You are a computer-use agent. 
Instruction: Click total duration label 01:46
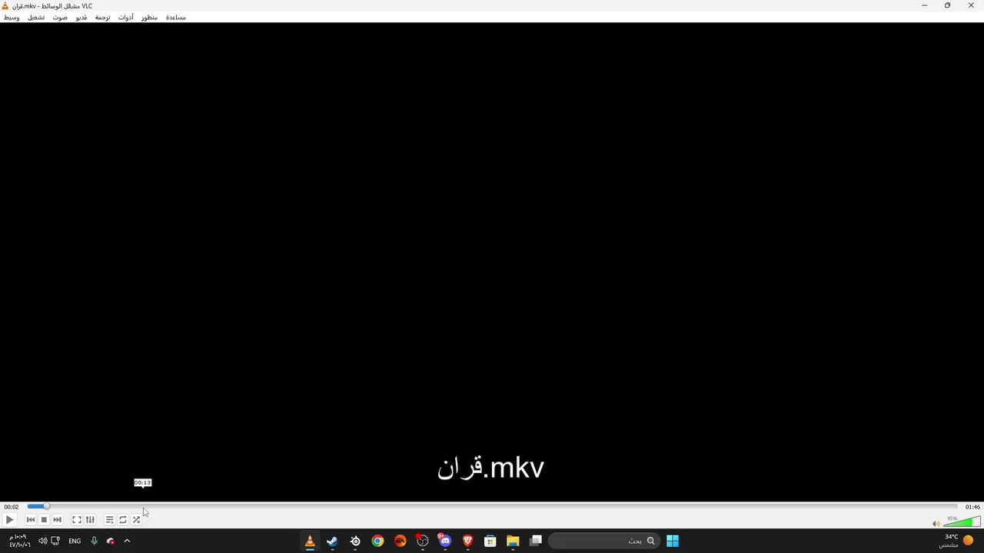[972, 507]
